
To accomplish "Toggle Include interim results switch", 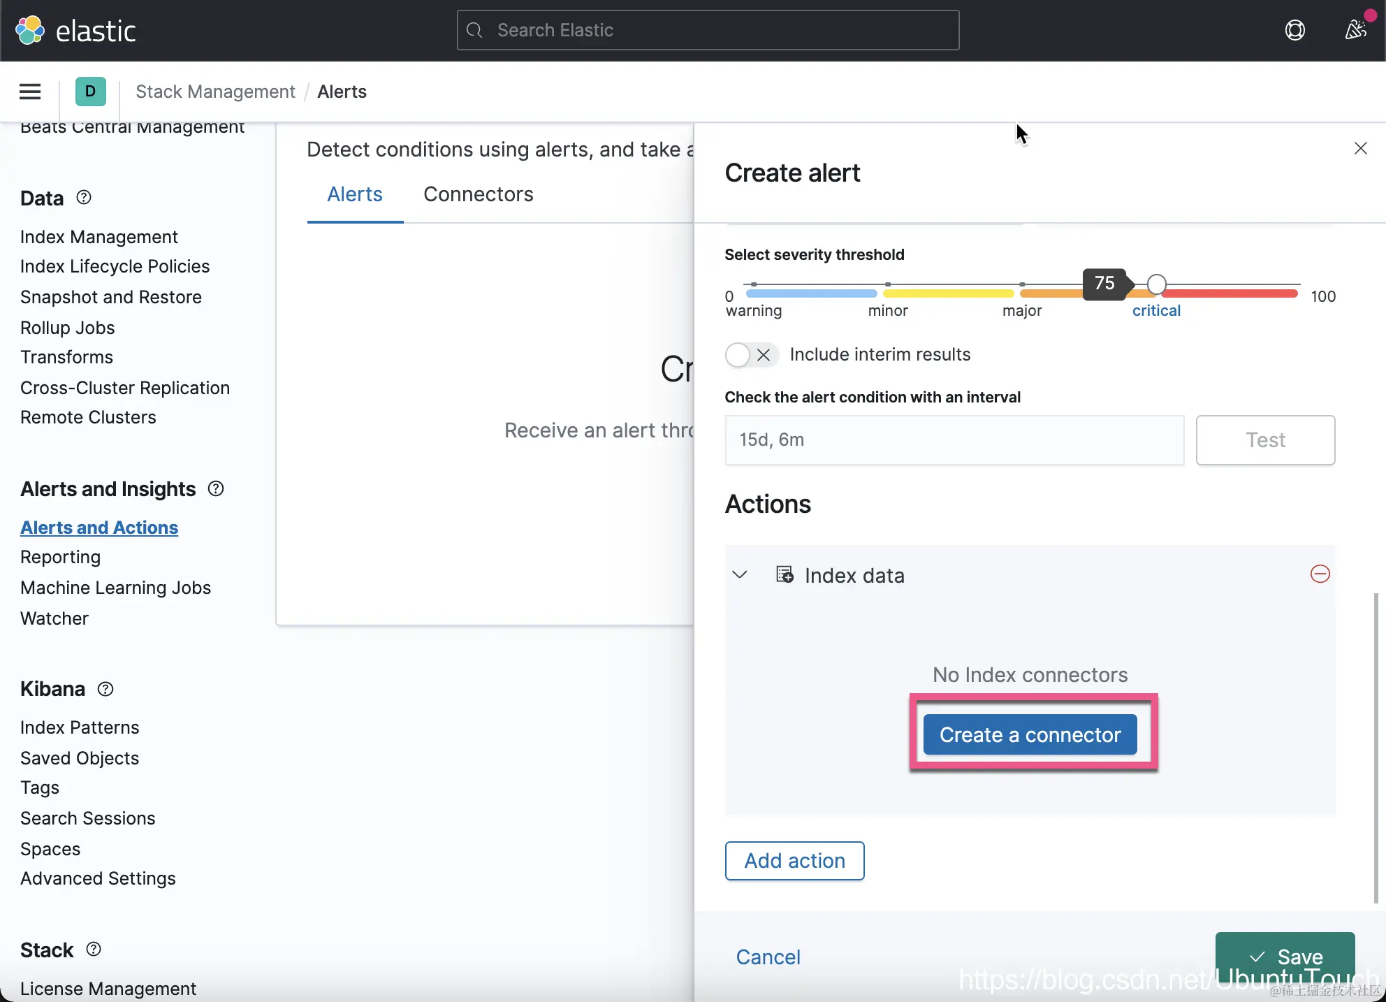I will click(750, 355).
